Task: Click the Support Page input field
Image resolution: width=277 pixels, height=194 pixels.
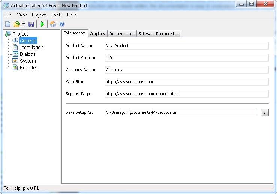Action: [x=186, y=94]
